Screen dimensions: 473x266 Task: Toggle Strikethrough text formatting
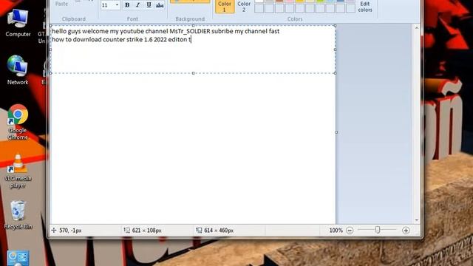[x=160, y=5]
